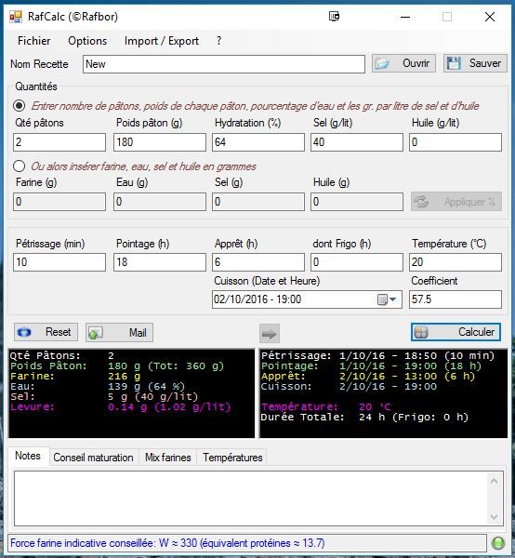The height and width of the screenshot is (558, 515).
Task: Click the greyed Appliquer % button
Action: (x=456, y=202)
